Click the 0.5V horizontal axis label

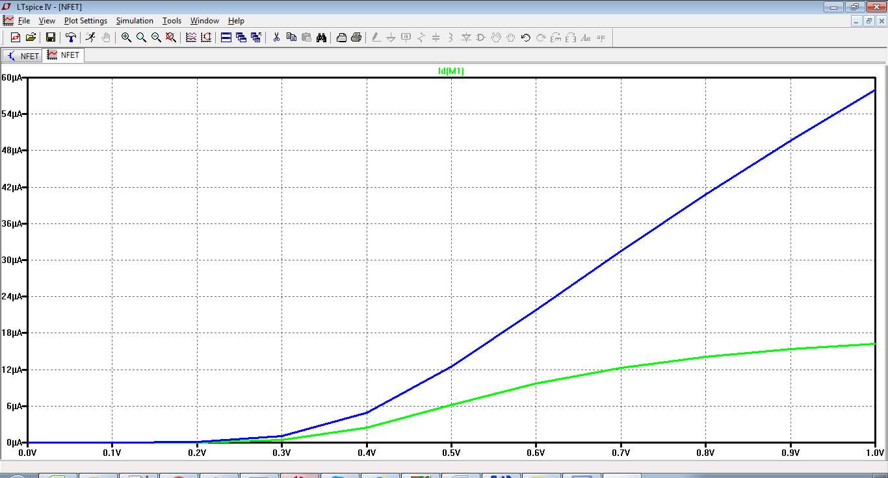coord(451,452)
